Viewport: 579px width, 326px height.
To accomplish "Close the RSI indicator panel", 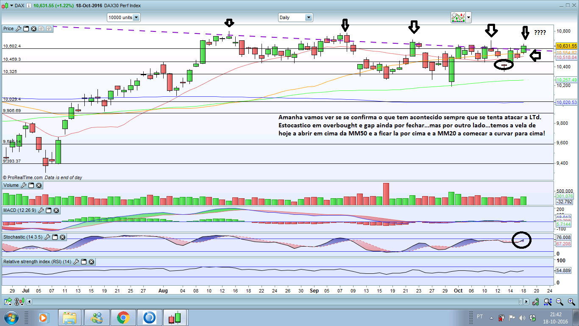I will tap(91, 262).
